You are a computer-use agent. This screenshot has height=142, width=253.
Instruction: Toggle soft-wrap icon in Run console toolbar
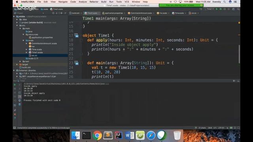(19, 93)
